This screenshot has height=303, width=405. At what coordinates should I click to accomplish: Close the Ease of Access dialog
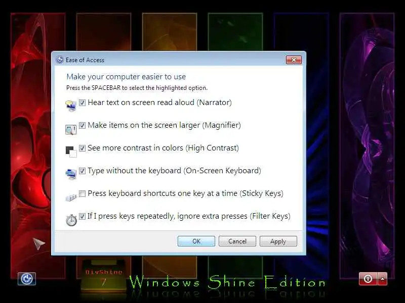tap(294, 60)
